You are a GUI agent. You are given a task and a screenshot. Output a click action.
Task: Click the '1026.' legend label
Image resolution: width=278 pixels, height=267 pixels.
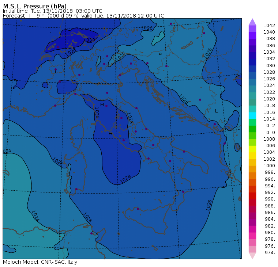tap(270, 79)
